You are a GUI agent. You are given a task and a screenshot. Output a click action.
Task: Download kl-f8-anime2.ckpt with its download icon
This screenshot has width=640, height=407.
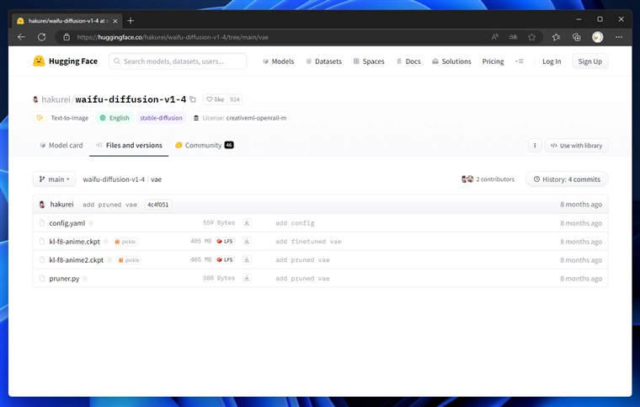(x=247, y=260)
